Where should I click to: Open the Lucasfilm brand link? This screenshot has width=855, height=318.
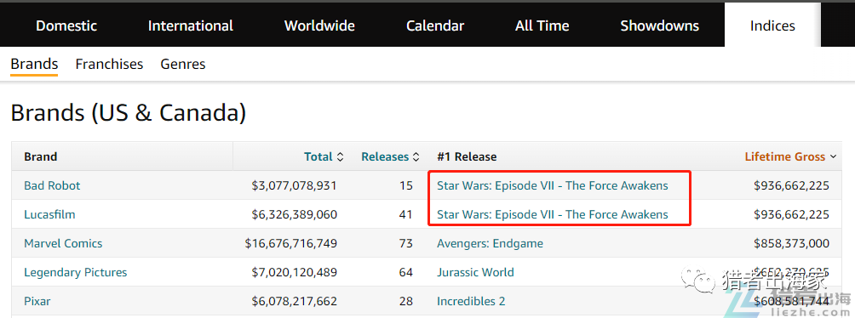click(49, 214)
